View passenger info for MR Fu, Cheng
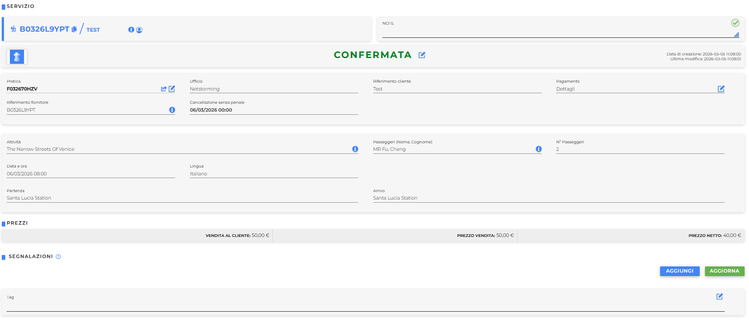This screenshot has height=324, width=749. pyautogui.click(x=539, y=149)
